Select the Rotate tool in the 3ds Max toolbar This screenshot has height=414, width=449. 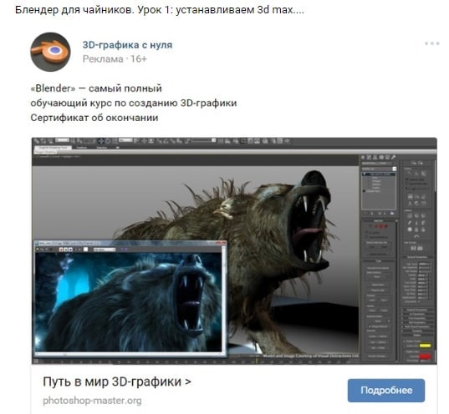coord(108,141)
